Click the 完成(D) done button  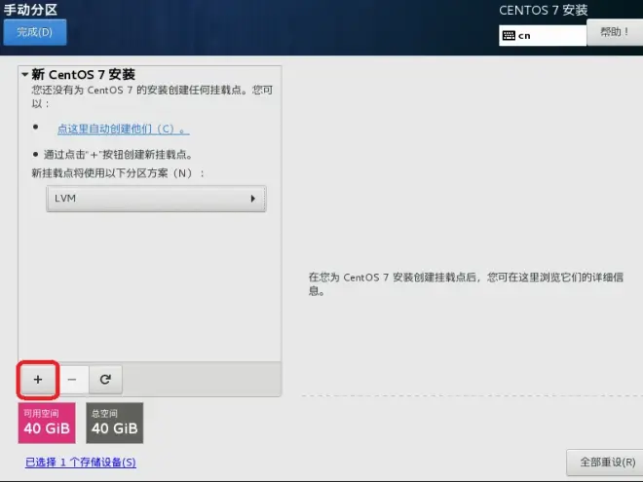coord(35,32)
